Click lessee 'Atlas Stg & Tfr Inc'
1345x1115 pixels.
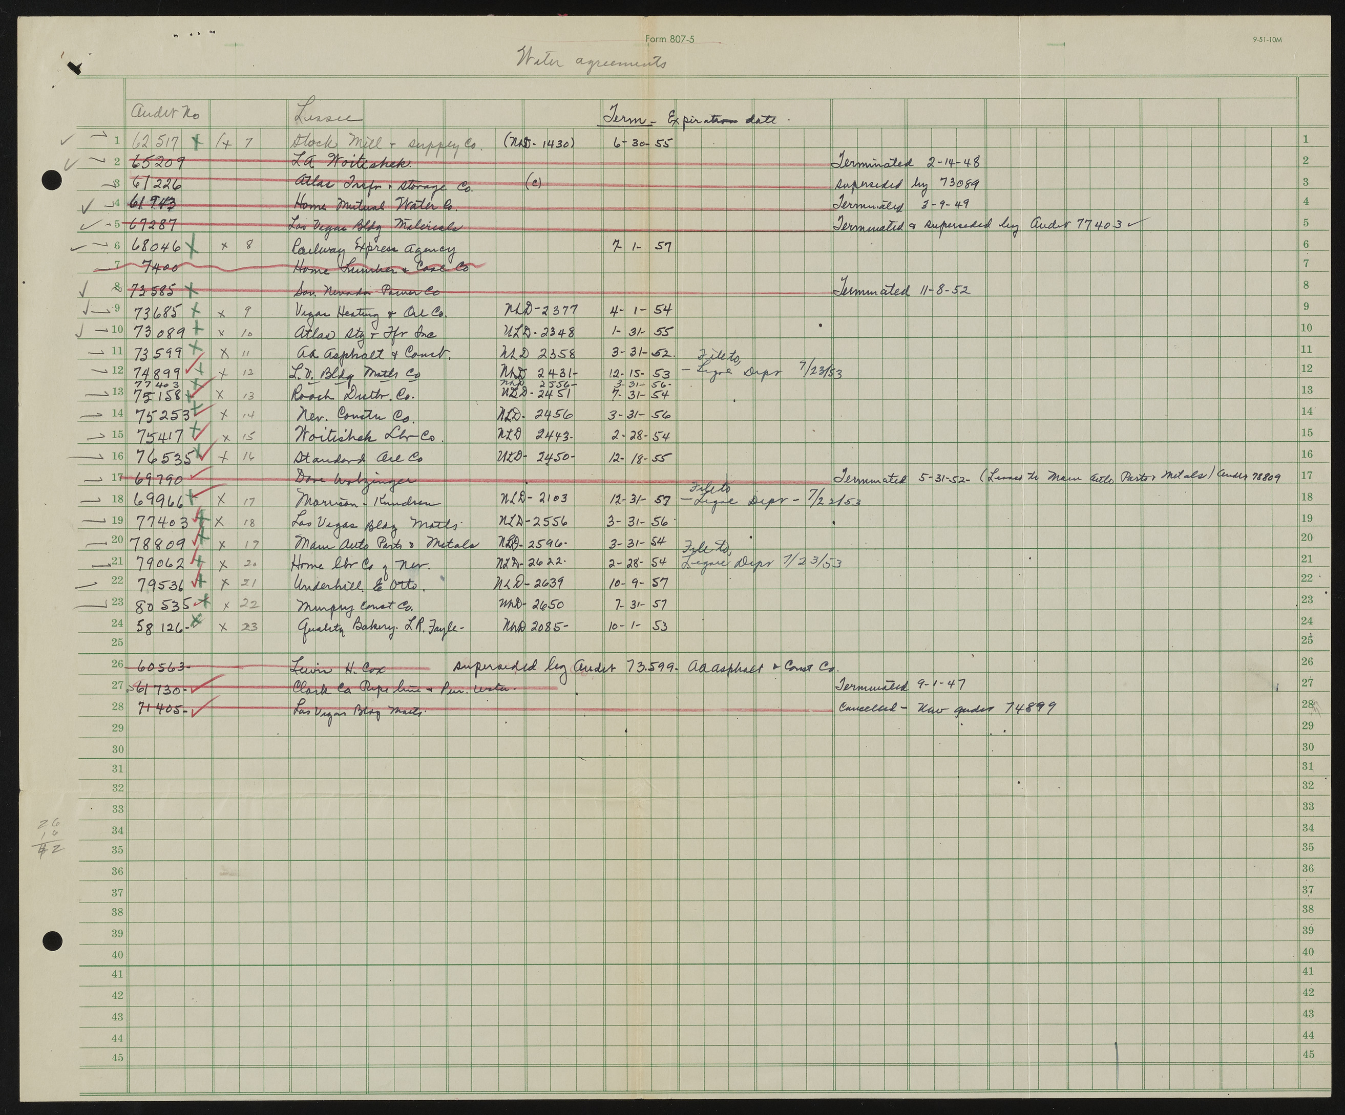click(365, 333)
